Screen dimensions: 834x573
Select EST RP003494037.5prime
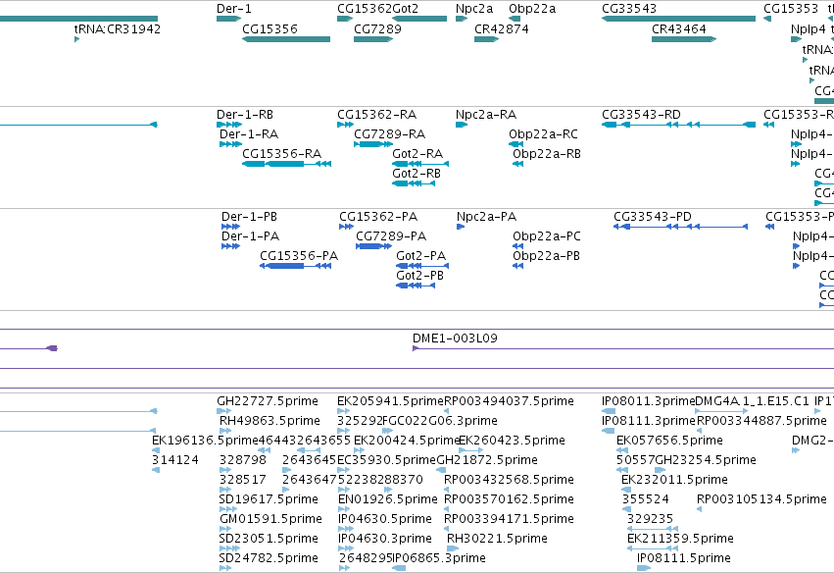[446, 411]
